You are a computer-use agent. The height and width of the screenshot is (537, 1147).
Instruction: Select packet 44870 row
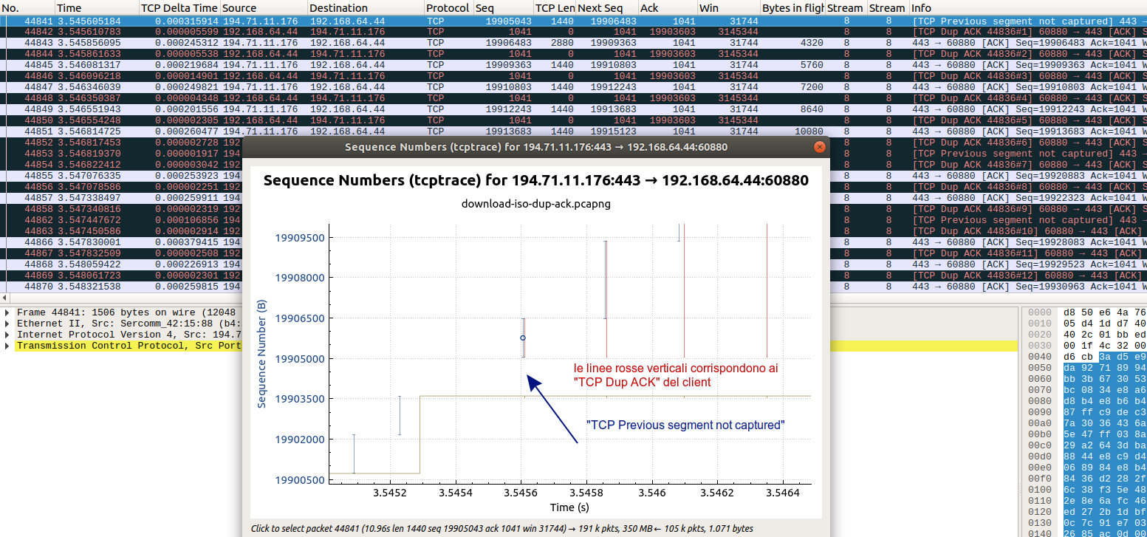pyautogui.click(x=122, y=287)
